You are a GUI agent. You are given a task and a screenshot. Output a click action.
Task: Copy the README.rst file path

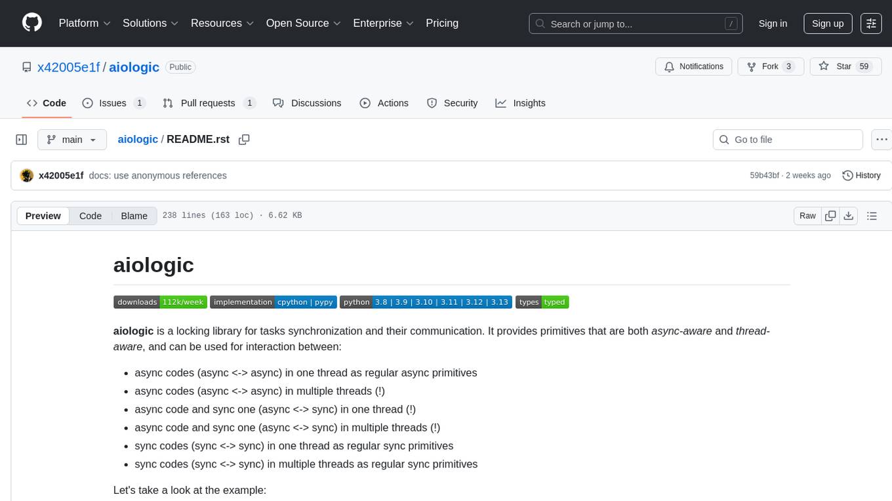(244, 140)
